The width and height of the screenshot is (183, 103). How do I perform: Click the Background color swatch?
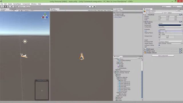pyautogui.click(x=170, y=25)
